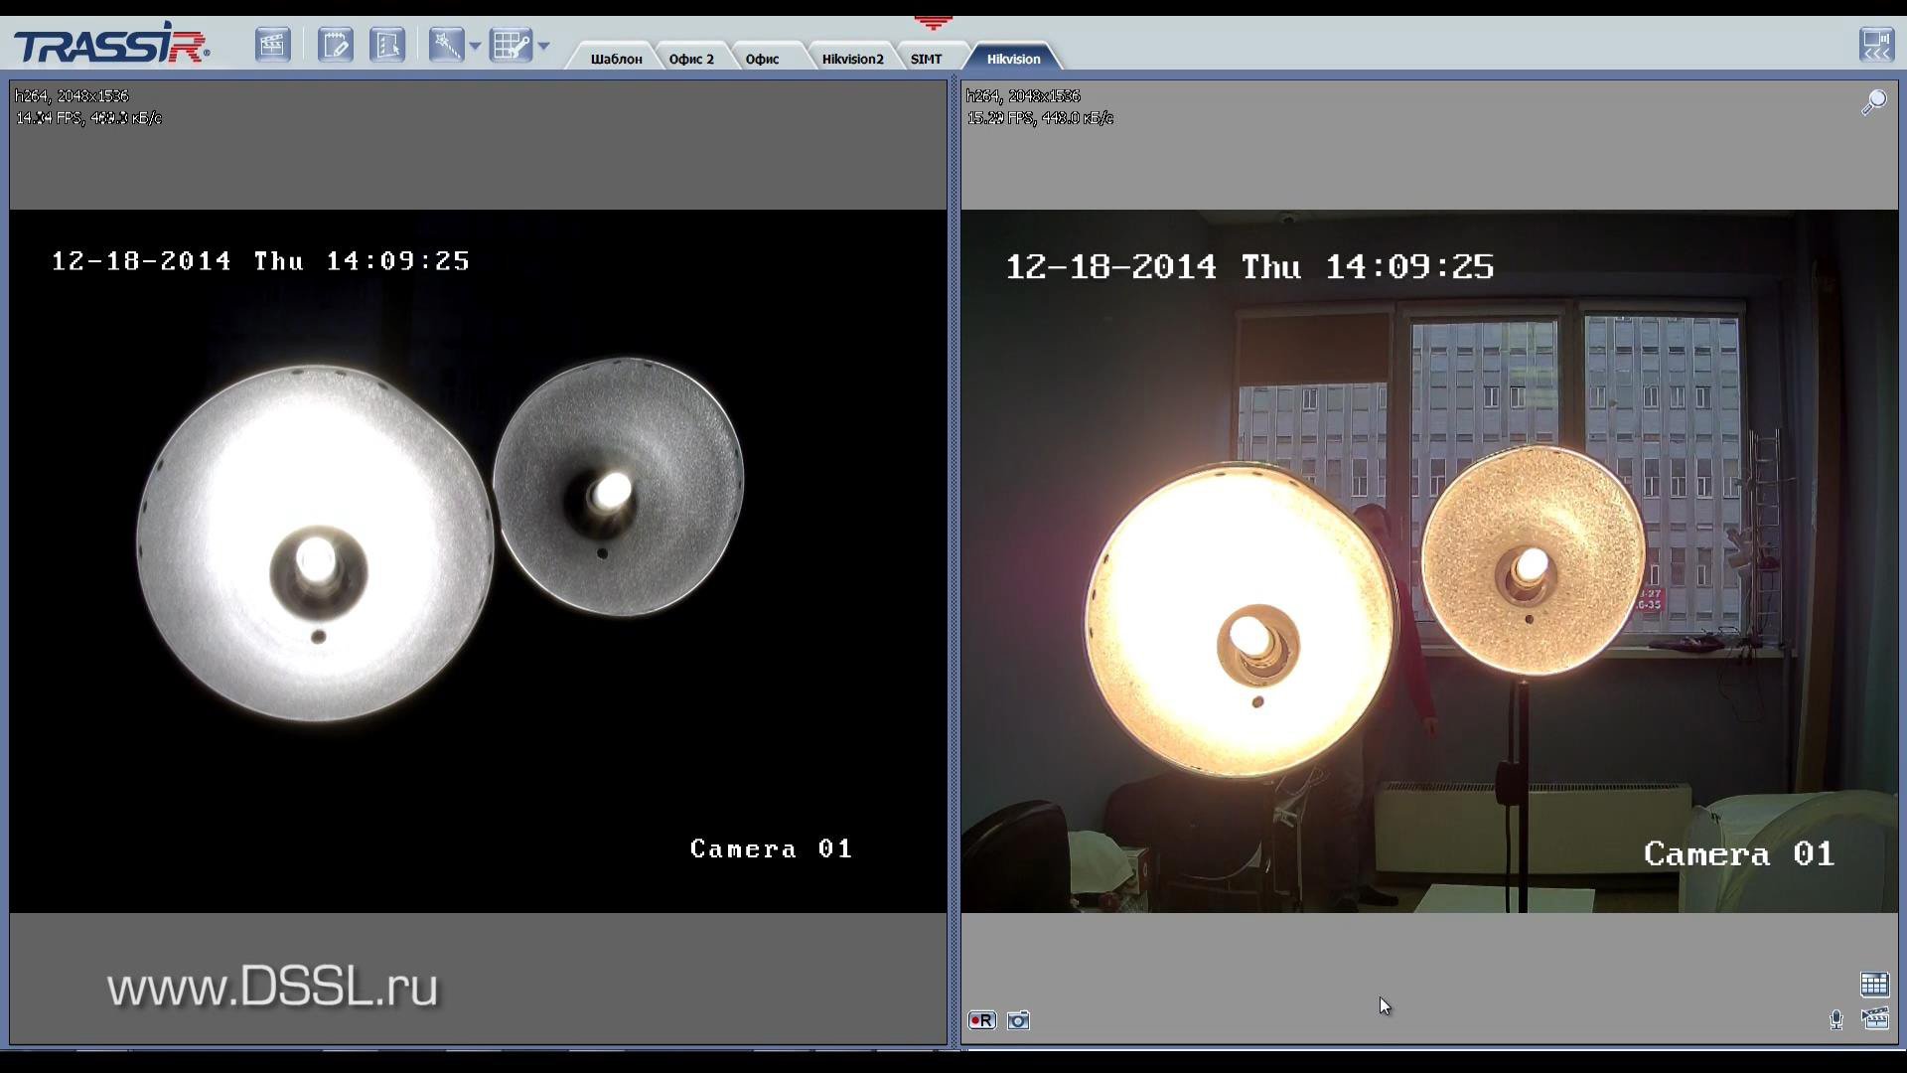
Task: Click the magic wand tool icon
Action: point(446,45)
